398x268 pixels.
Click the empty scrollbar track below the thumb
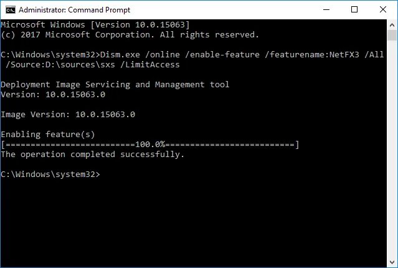pyautogui.click(x=392, y=148)
